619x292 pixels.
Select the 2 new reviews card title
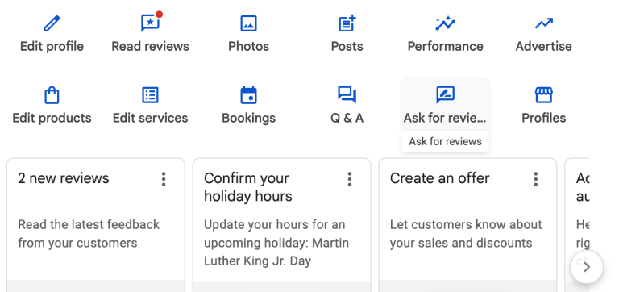pyautogui.click(x=64, y=178)
